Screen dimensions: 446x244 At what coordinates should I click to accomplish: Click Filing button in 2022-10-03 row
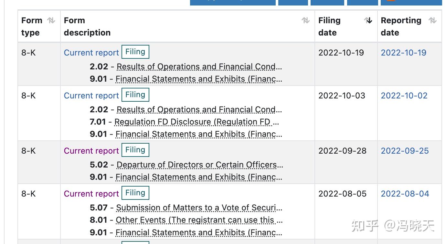point(135,95)
